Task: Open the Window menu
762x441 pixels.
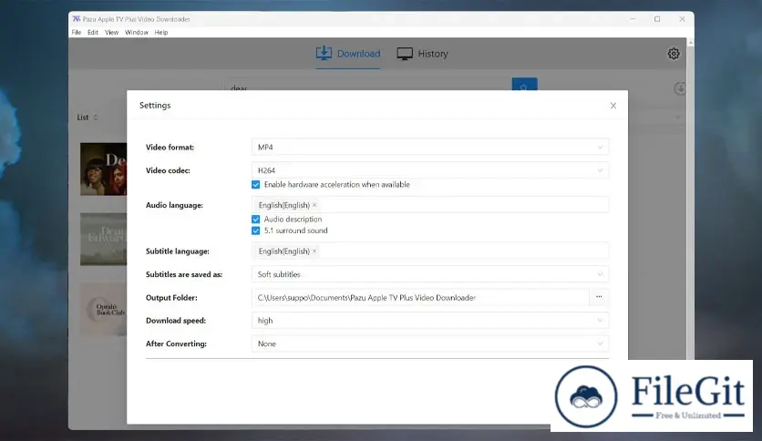Action: [x=137, y=33]
